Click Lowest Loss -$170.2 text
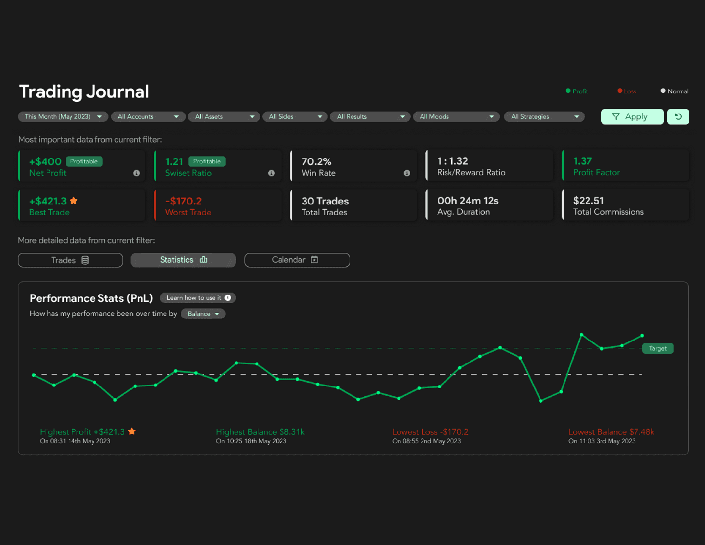Image resolution: width=705 pixels, height=545 pixels. click(x=430, y=432)
